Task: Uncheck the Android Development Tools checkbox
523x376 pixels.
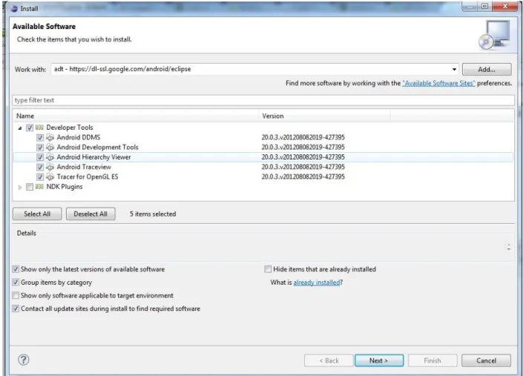Action: pos(40,147)
